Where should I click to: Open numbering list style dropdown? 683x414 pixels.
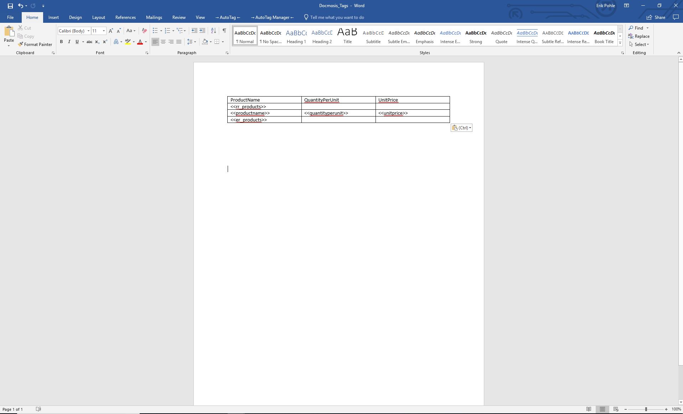[173, 31]
